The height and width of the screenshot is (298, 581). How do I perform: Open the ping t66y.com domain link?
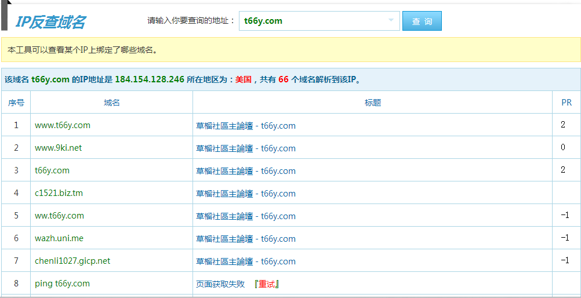coord(62,284)
